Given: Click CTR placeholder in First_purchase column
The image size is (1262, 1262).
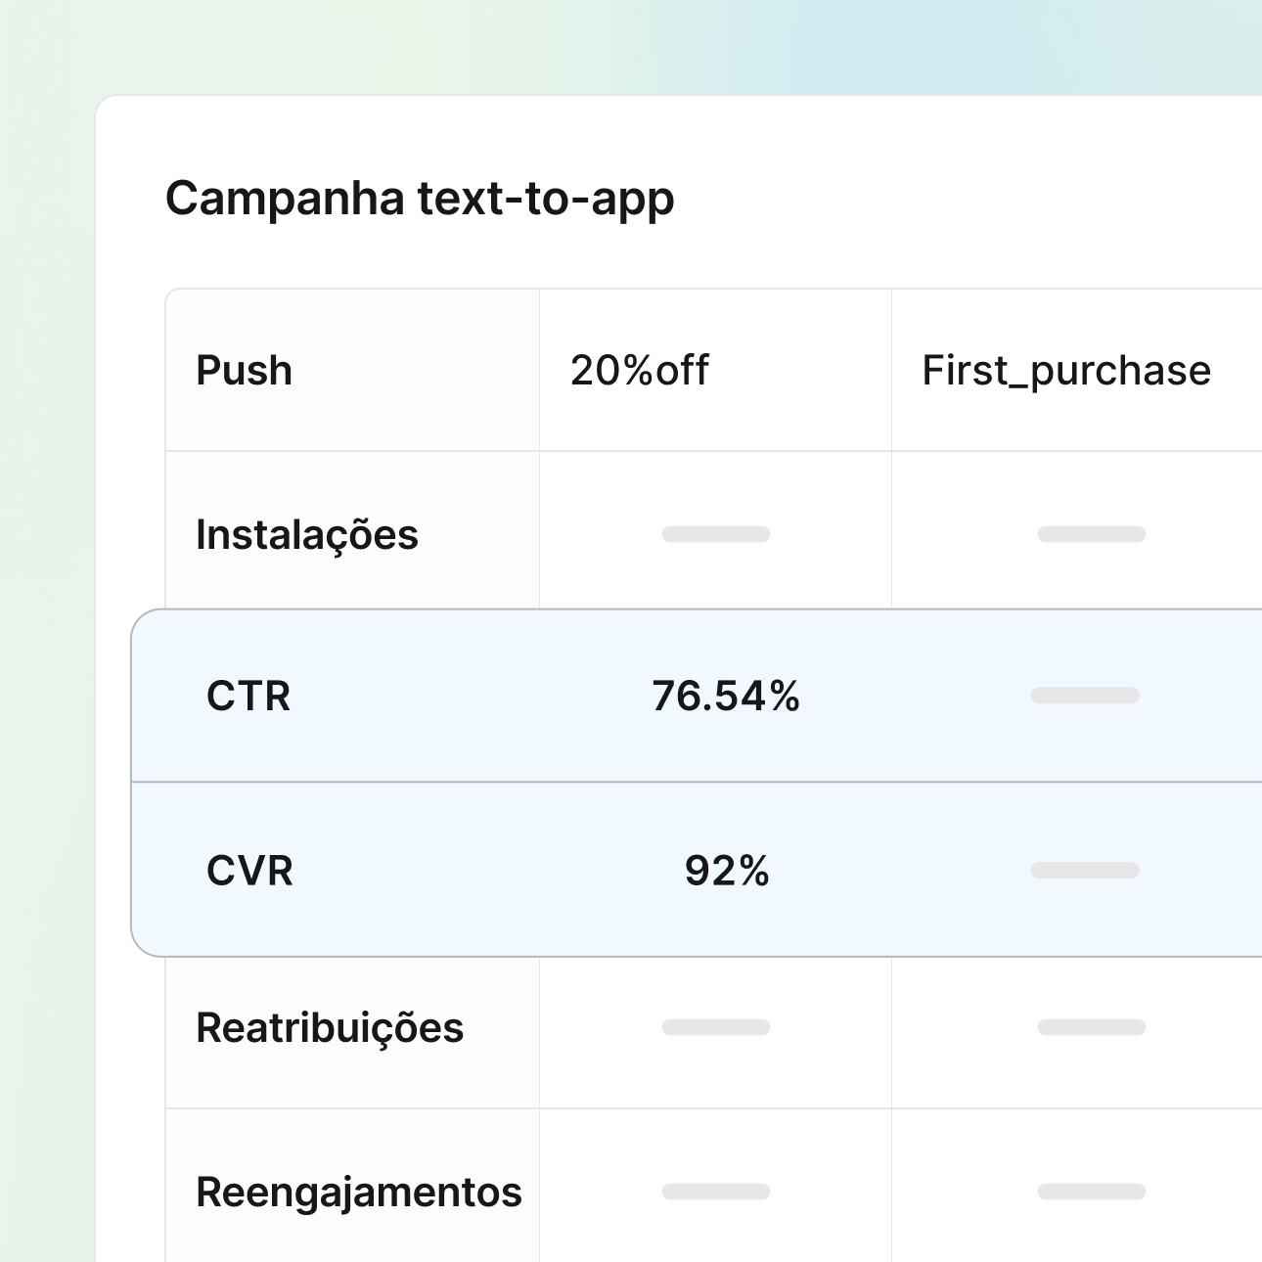Looking at the screenshot, I should 1085,696.
